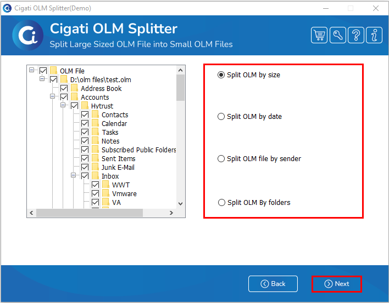Select the Hytrust account label
This screenshot has height=303, width=389.
coord(102,106)
